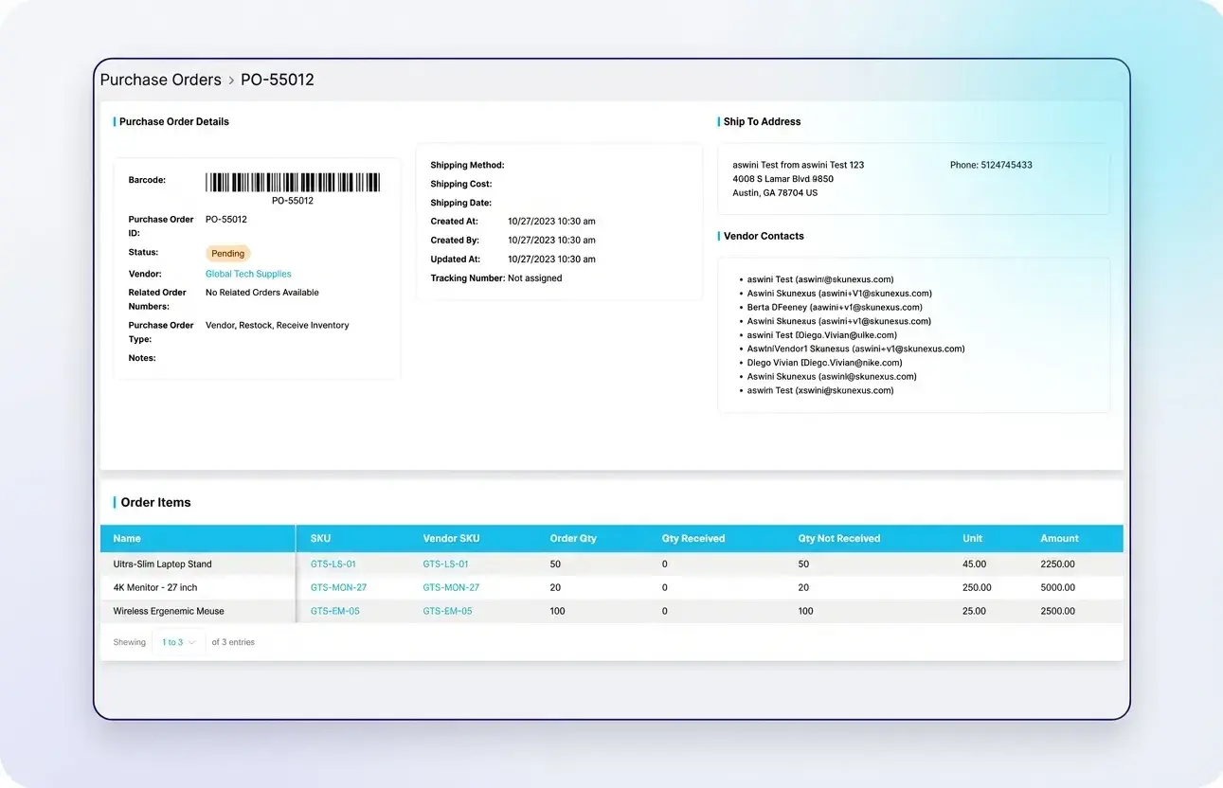This screenshot has height=788, width=1223.
Task: Open the GTS-LS-01 SKU link
Action: 333,564
